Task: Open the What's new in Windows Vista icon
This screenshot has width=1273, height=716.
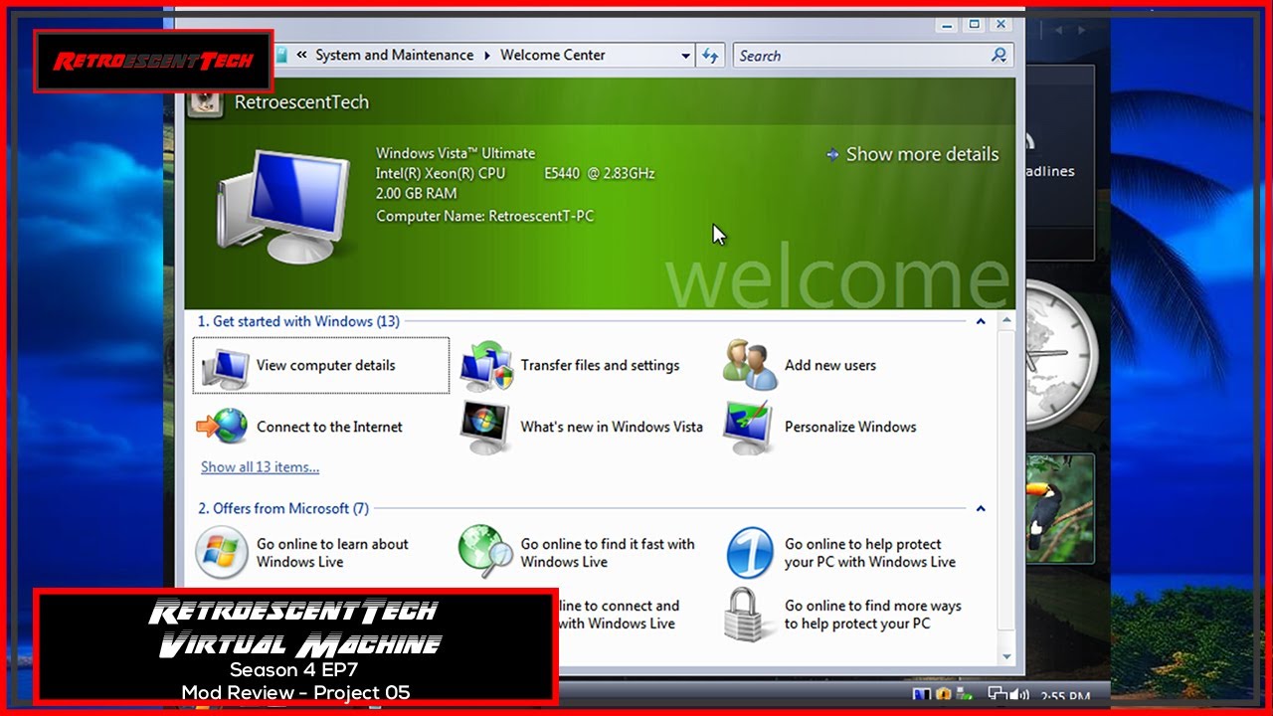Action: point(486,428)
